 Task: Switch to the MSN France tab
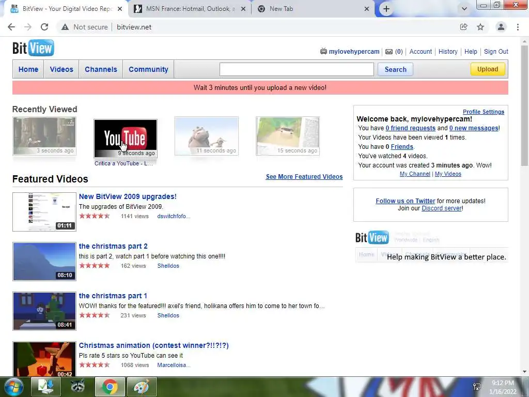pyautogui.click(x=190, y=9)
